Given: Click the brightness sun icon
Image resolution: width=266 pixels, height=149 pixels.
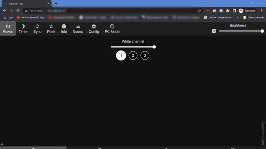Looking at the screenshot, I should 214,31.
